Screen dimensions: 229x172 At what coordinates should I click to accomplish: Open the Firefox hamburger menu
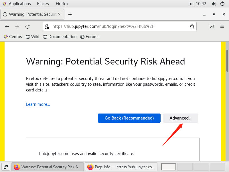[x=222, y=26]
